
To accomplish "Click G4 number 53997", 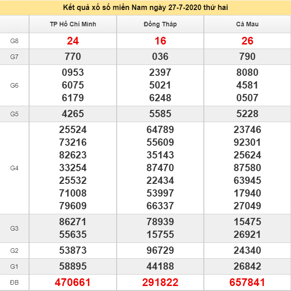I will pos(160,193).
